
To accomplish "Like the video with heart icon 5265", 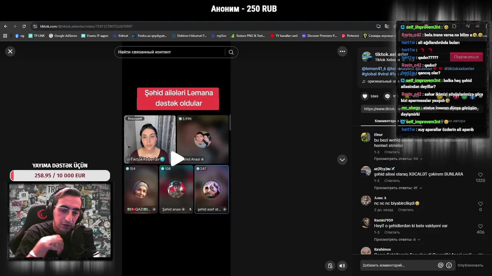I will click(x=365, y=96).
